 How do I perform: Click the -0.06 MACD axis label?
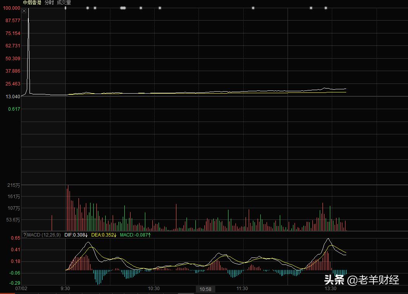(x=15, y=273)
